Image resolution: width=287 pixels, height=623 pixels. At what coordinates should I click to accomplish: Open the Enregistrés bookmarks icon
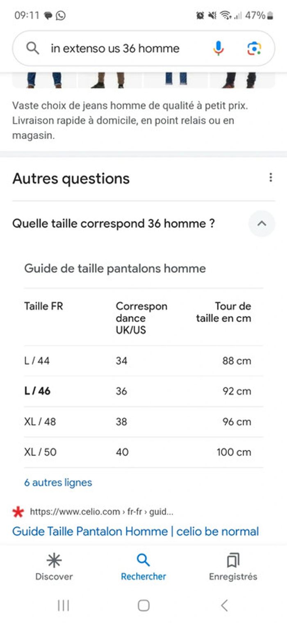233,560
